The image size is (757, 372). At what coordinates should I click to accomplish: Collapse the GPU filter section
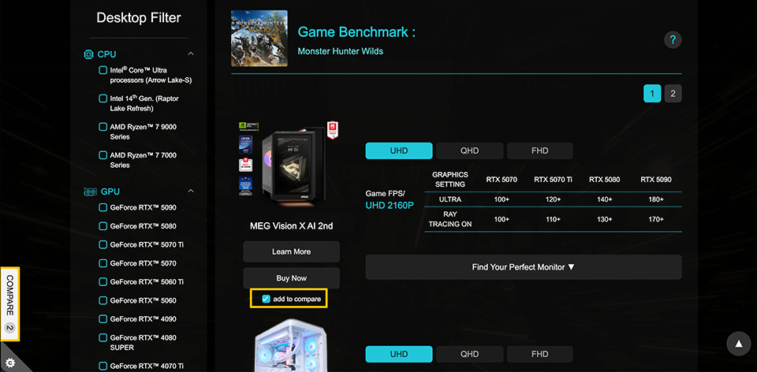tap(191, 191)
